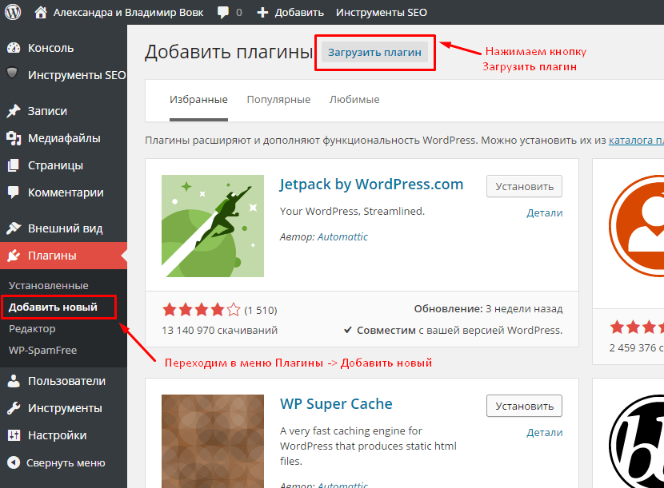Open Детали link for WP Super Cache

545,433
